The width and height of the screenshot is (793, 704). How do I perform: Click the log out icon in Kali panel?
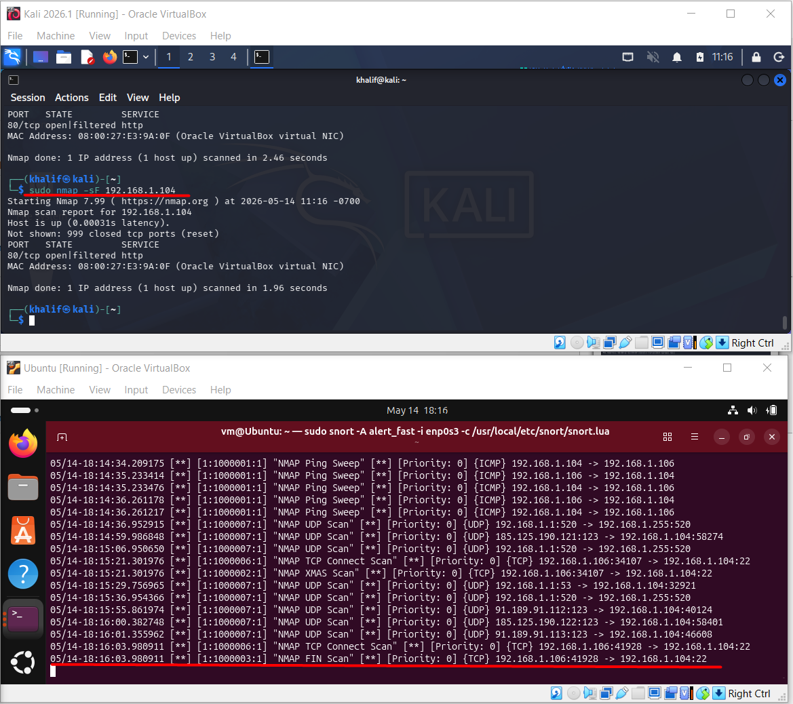pyautogui.click(x=779, y=57)
